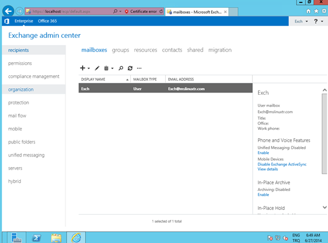Click details pane scrollbar up arrow
The width and height of the screenshot is (328, 243).
(x=324, y=90)
